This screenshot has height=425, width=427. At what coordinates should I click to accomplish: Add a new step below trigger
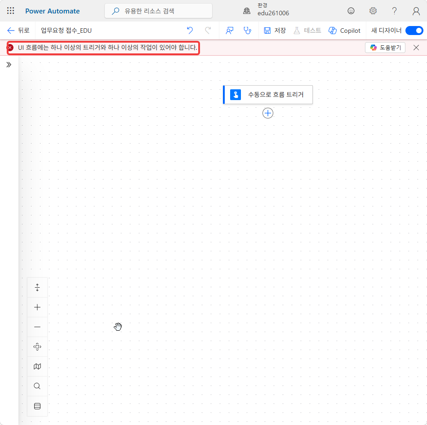pyautogui.click(x=268, y=113)
